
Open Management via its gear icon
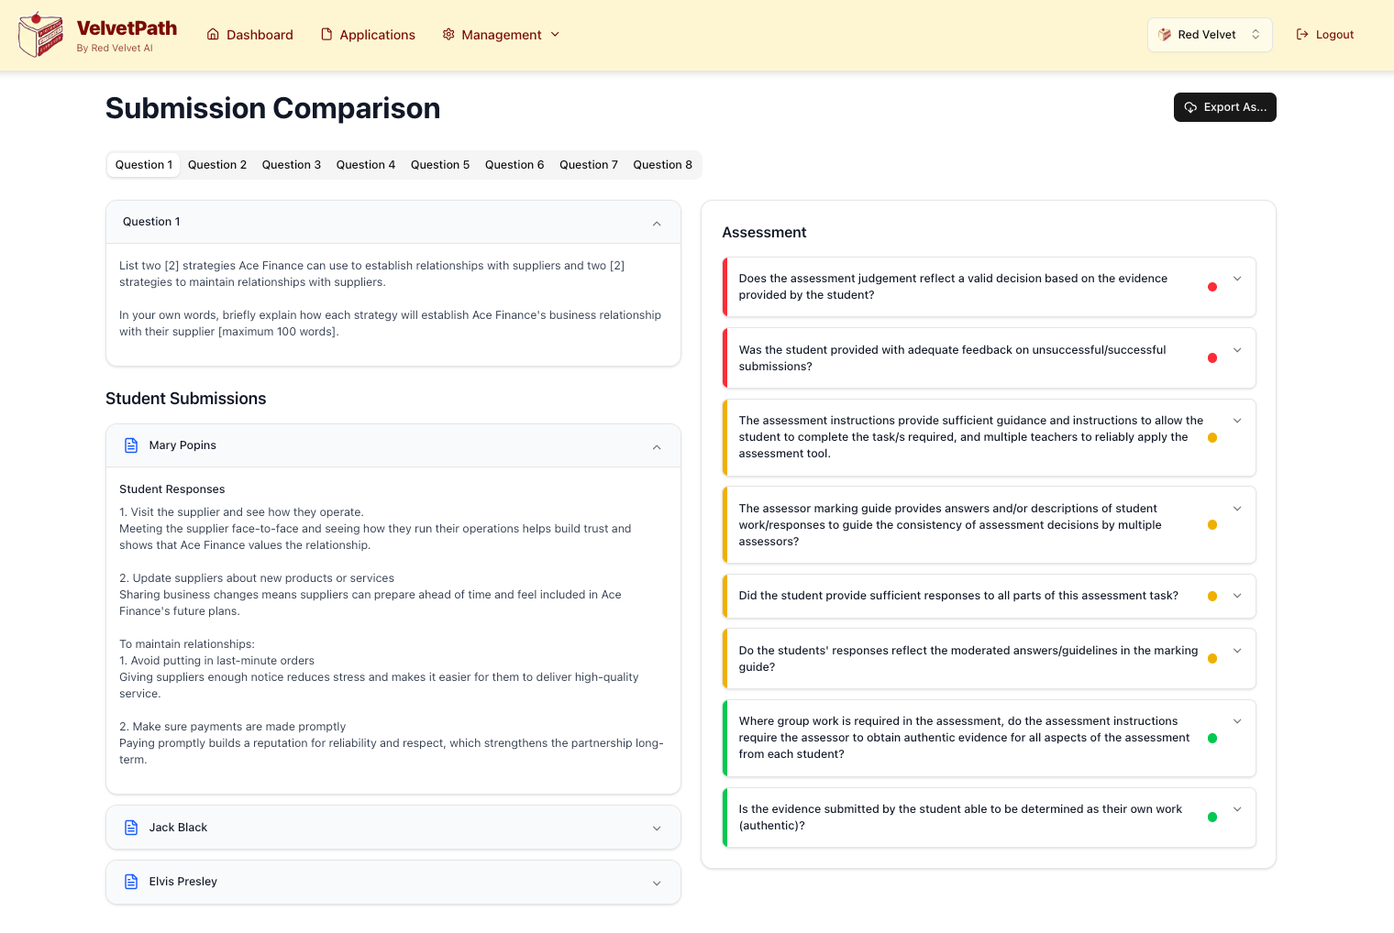tap(448, 34)
